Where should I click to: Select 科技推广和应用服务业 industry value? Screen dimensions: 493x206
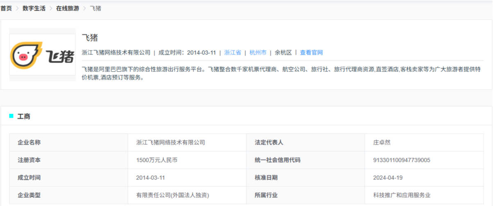402,195
